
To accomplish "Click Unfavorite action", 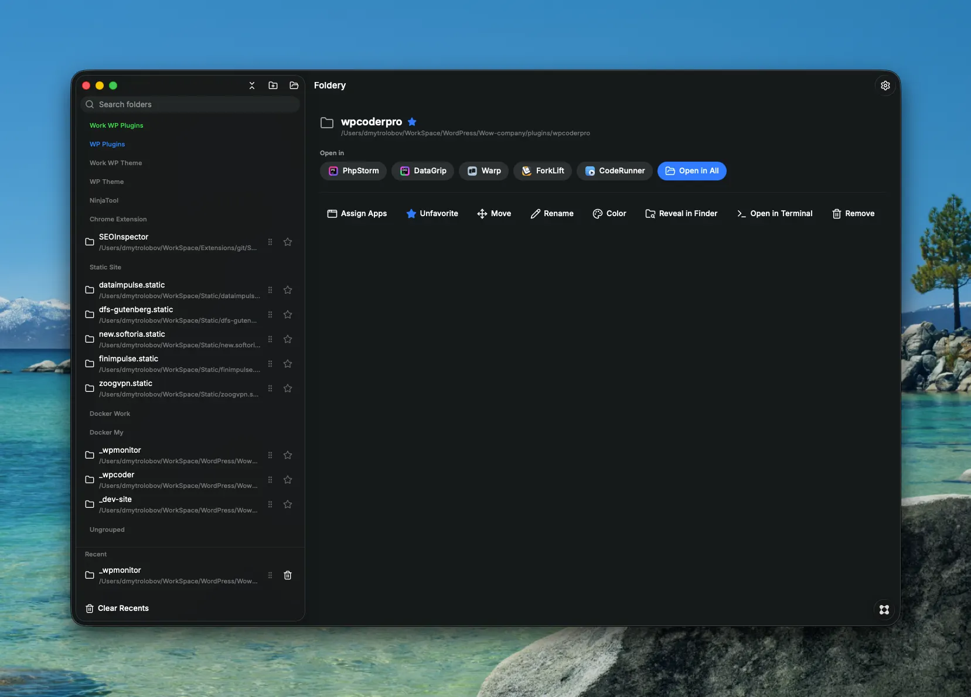I will tap(432, 214).
